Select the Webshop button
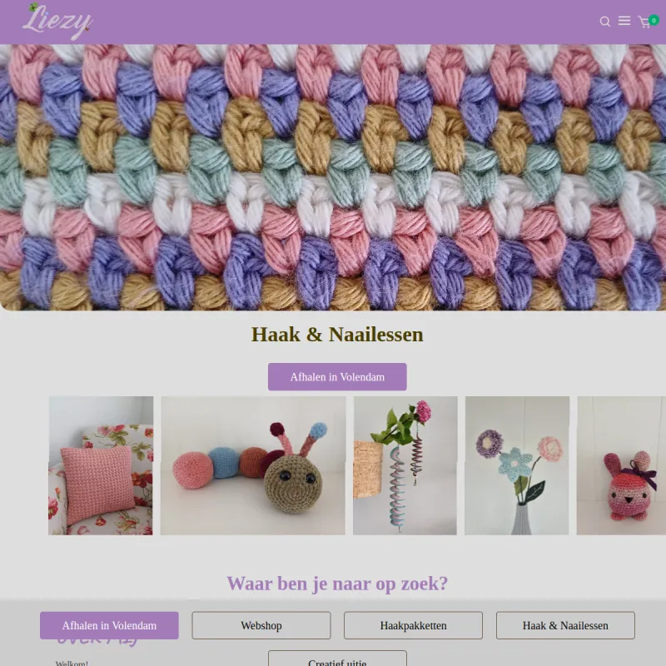Viewport: 666px width, 666px height. [261, 625]
